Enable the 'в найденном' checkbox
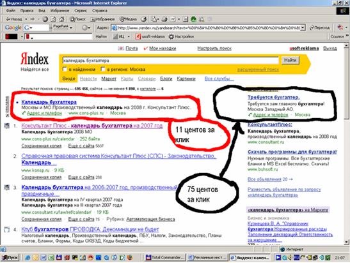350x263 pixels. coord(65,69)
